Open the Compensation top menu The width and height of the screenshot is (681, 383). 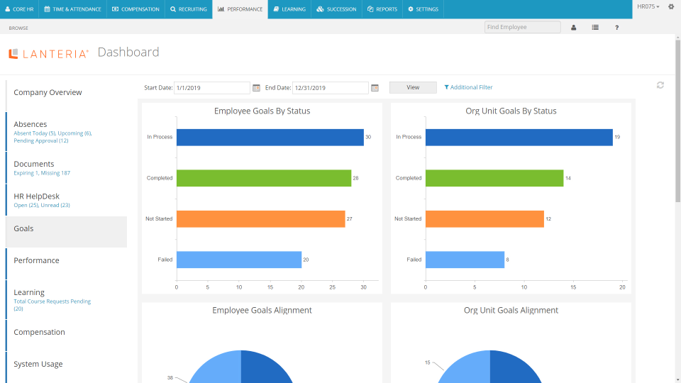(x=135, y=9)
